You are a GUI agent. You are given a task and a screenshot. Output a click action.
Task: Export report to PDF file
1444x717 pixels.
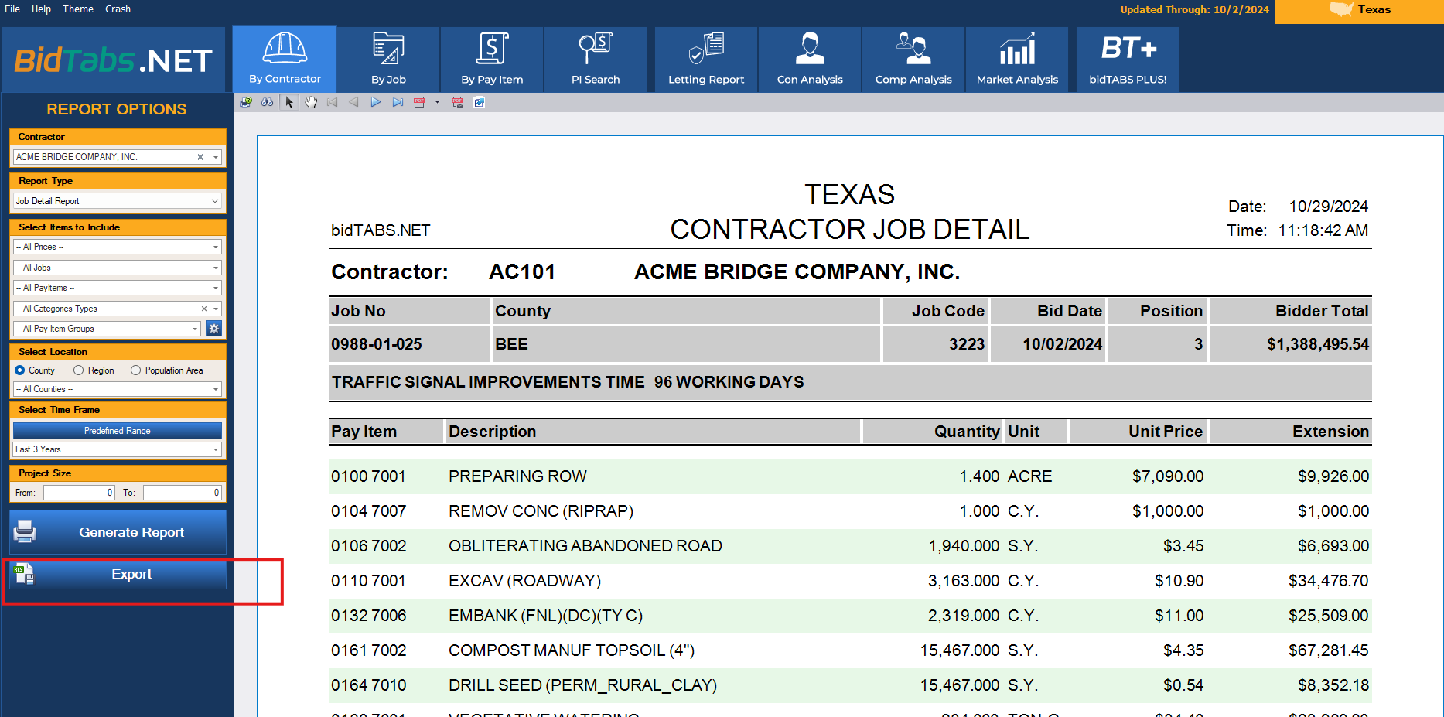419,102
